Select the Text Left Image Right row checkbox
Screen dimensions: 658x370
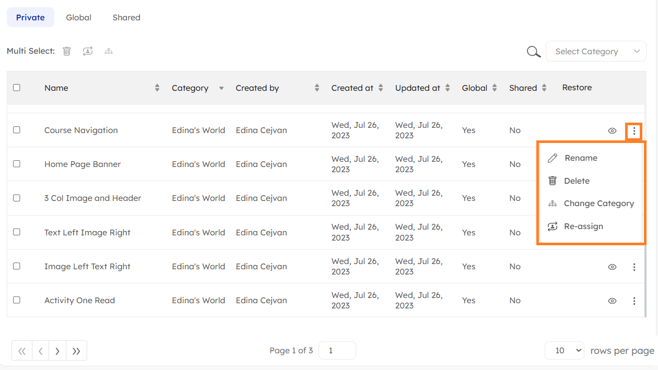[x=17, y=232]
